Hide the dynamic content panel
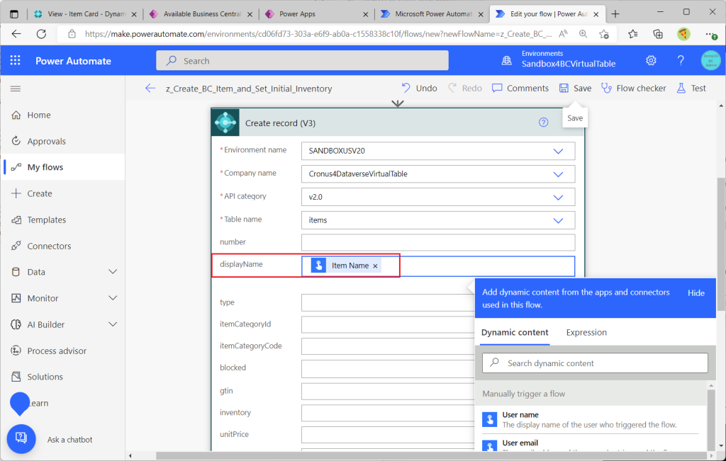This screenshot has width=726, height=461. click(x=696, y=292)
